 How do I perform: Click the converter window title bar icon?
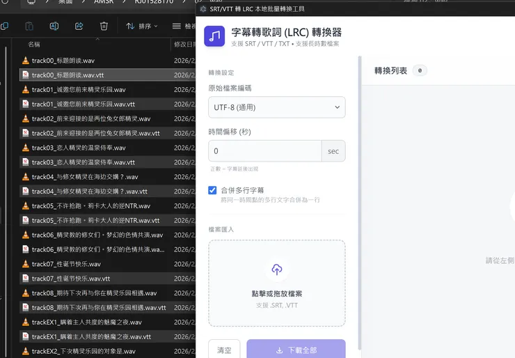[x=203, y=9]
